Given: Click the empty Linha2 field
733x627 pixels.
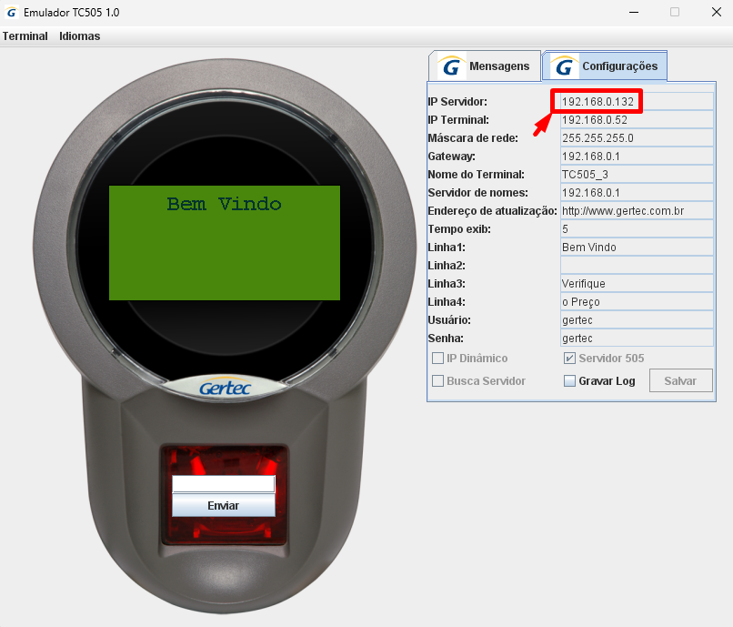Looking at the screenshot, I should tap(637, 266).
